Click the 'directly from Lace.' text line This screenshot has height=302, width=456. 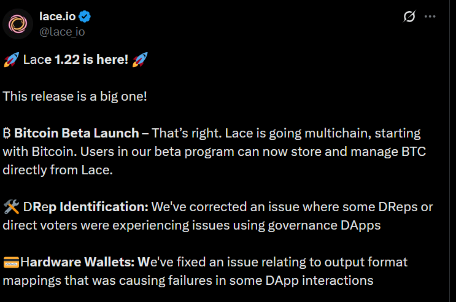pyautogui.click(x=58, y=170)
